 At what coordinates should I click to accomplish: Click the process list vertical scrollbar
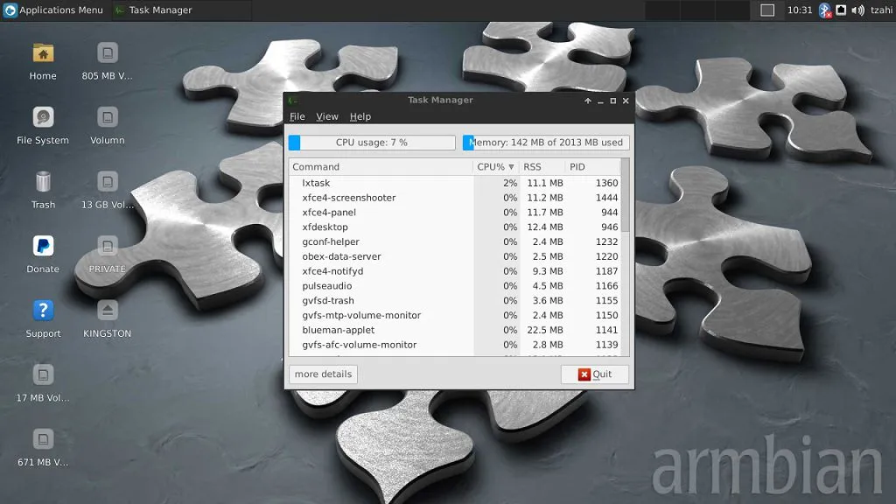[x=625, y=197]
